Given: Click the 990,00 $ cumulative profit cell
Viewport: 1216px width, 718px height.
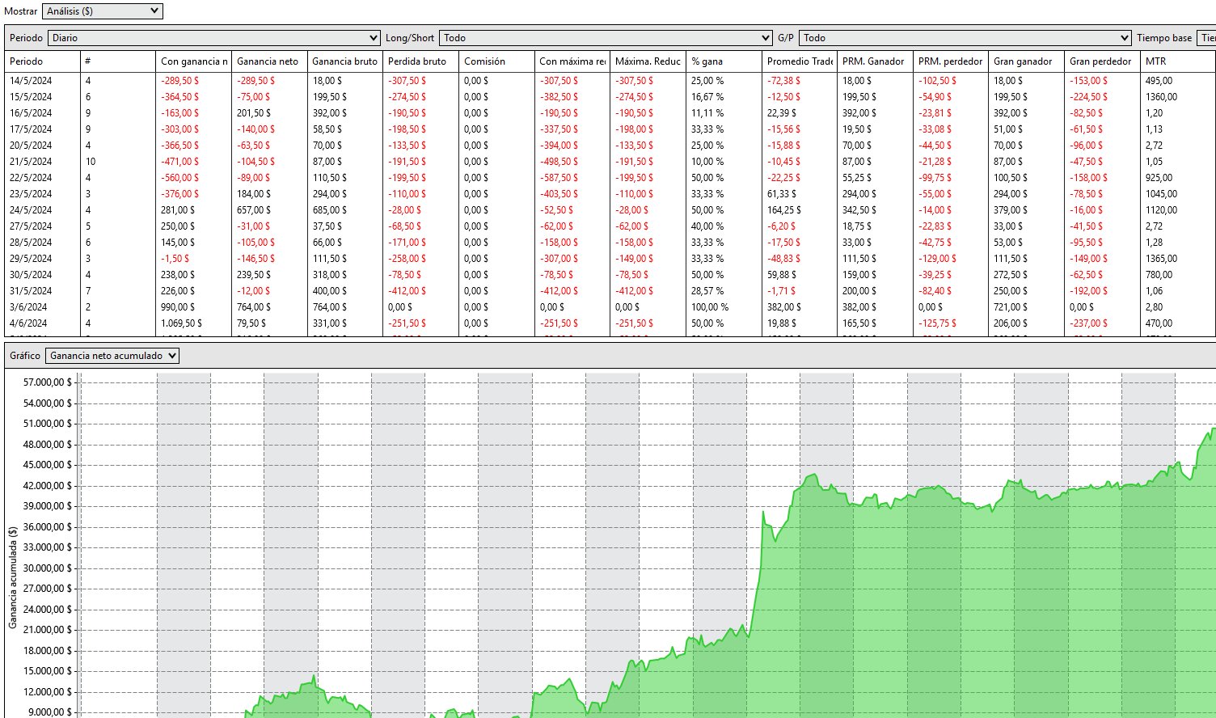Looking at the screenshot, I should (194, 307).
